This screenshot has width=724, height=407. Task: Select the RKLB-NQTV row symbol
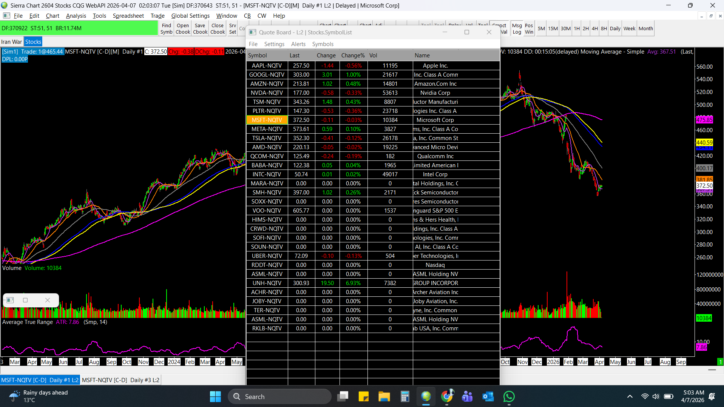(267, 328)
